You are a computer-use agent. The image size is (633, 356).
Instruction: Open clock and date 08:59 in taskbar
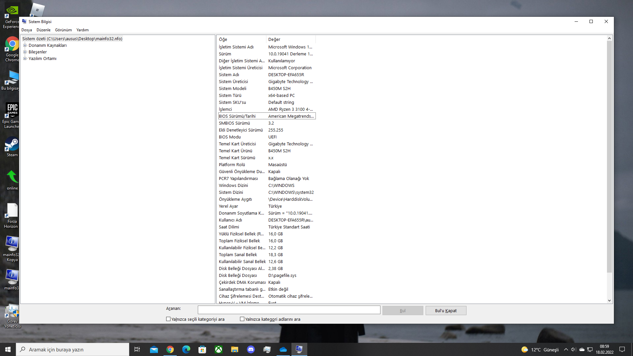pyautogui.click(x=604, y=349)
